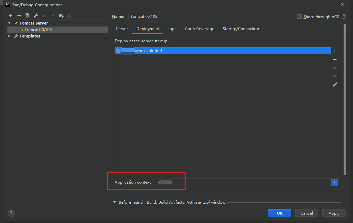Click the Apply button
Viewport: 353px width, 223px height.
tap(334, 213)
